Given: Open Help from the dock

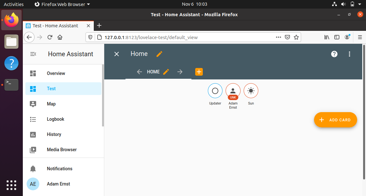Looking at the screenshot, I should (x=11, y=63).
